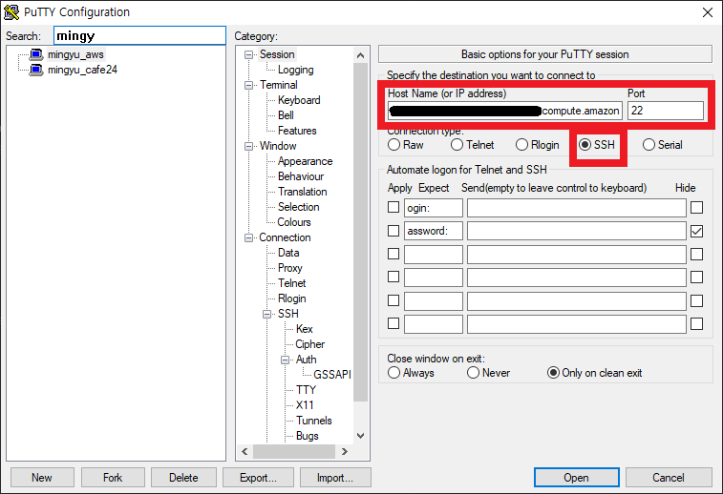
Task: Close the PuTTY Configuration window
Action: [708, 12]
